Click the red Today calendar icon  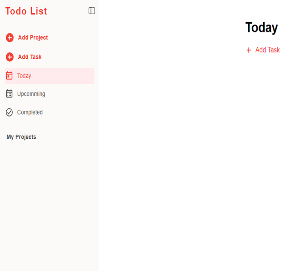(9, 76)
